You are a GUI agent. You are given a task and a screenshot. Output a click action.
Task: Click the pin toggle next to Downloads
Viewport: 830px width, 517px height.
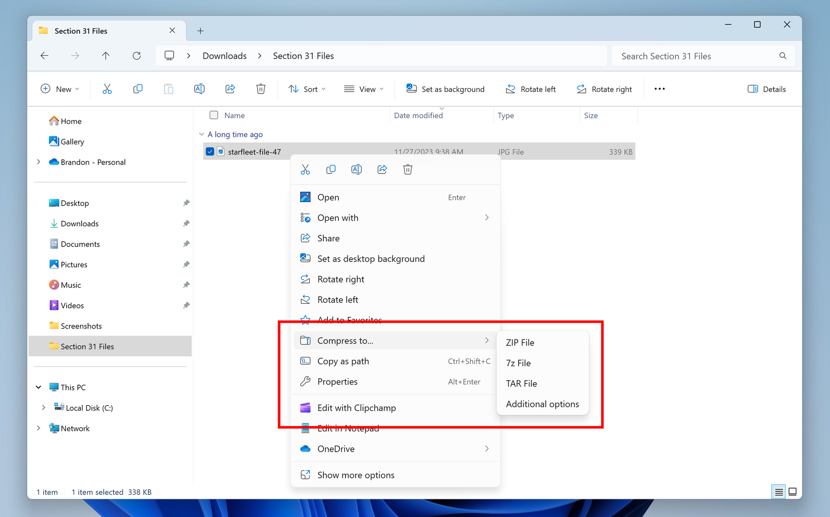click(x=186, y=223)
